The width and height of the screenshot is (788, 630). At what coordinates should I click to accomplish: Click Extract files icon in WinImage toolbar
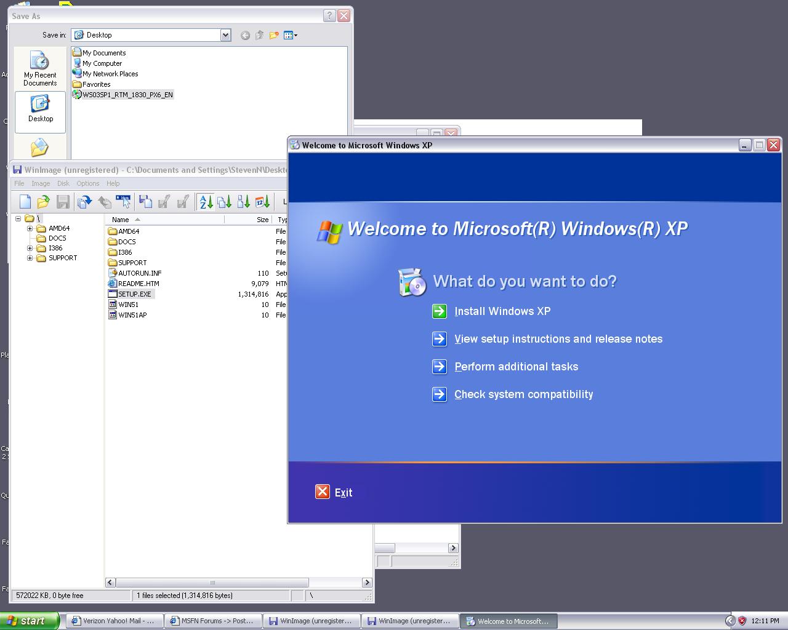point(105,201)
